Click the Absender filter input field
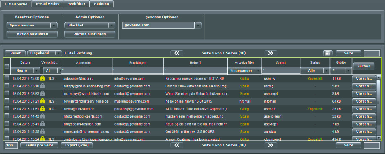Image resolution: width=385 pixels, height=154 pixels. [87, 71]
